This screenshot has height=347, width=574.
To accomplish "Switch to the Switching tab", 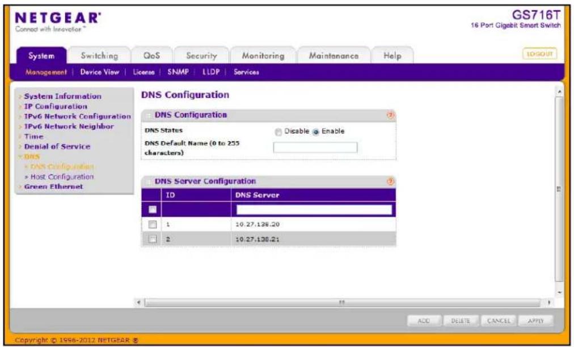I will (99, 56).
